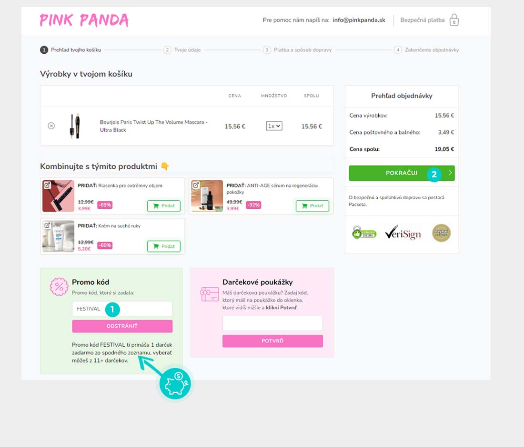Remove promo code with ODSTRÁNIŤ button
The height and width of the screenshot is (447, 524).
(122, 326)
